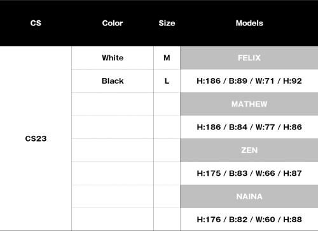Select the Black color cell
The width and height of the screenshot is (318, 231).
113,81
